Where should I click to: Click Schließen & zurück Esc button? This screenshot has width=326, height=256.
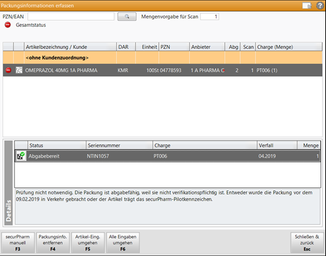(x=307, y=243)
